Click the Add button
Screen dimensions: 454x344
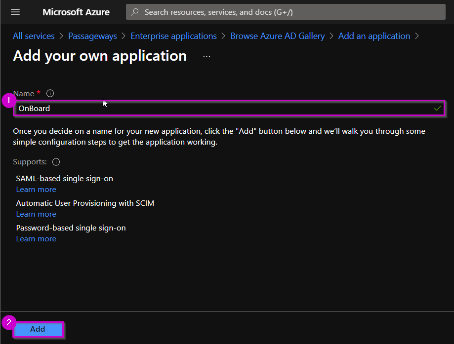tap(38, 329)
